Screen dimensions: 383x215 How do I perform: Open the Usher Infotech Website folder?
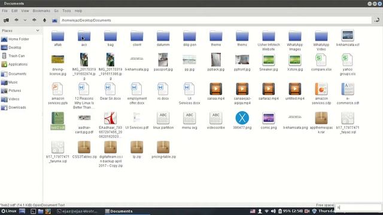click(269, 41)
